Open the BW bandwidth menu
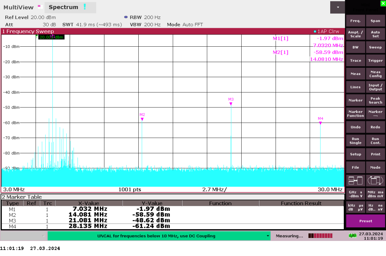The width and height of the screenshot is (386, 256). click(x=355, y=47)
